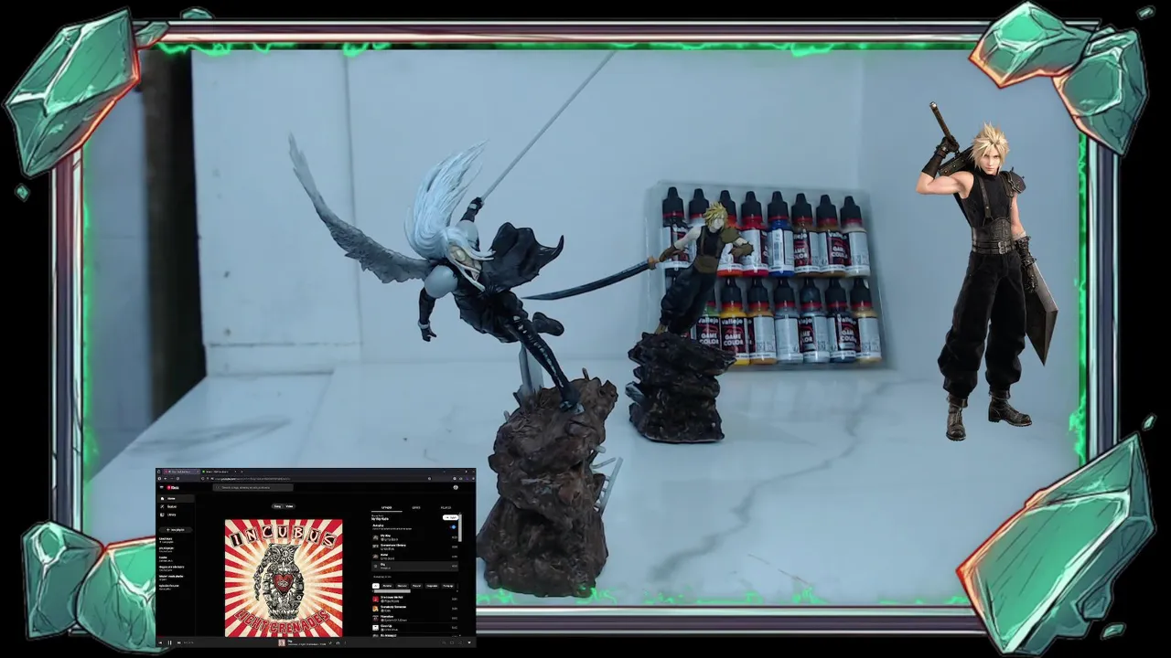Click the YouTube Music logo
Screen dimensions: 1171x658
(173, 488)
